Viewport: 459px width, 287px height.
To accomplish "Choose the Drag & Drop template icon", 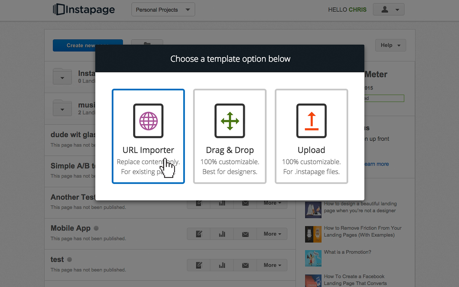I will coord(229,121).
